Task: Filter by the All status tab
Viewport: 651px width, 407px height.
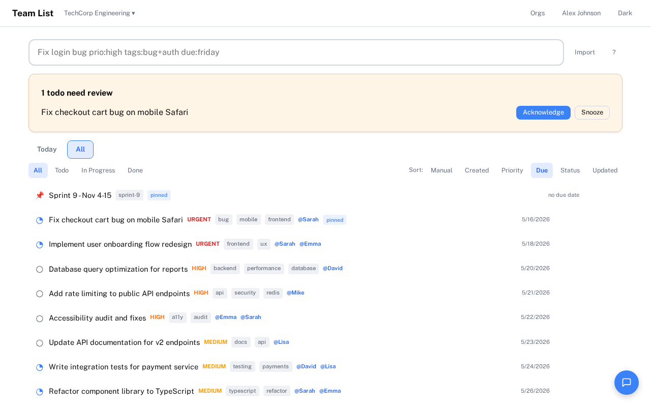Action: pyautogui.click(x=38, y=170)
